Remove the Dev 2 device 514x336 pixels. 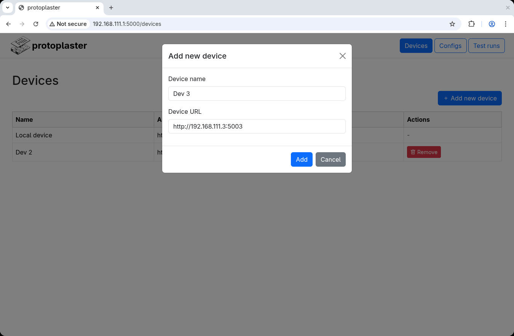point(424,152)
